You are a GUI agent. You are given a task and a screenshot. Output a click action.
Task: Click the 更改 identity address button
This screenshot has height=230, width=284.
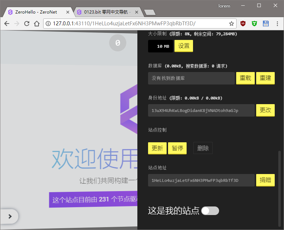tap(265, 110)
